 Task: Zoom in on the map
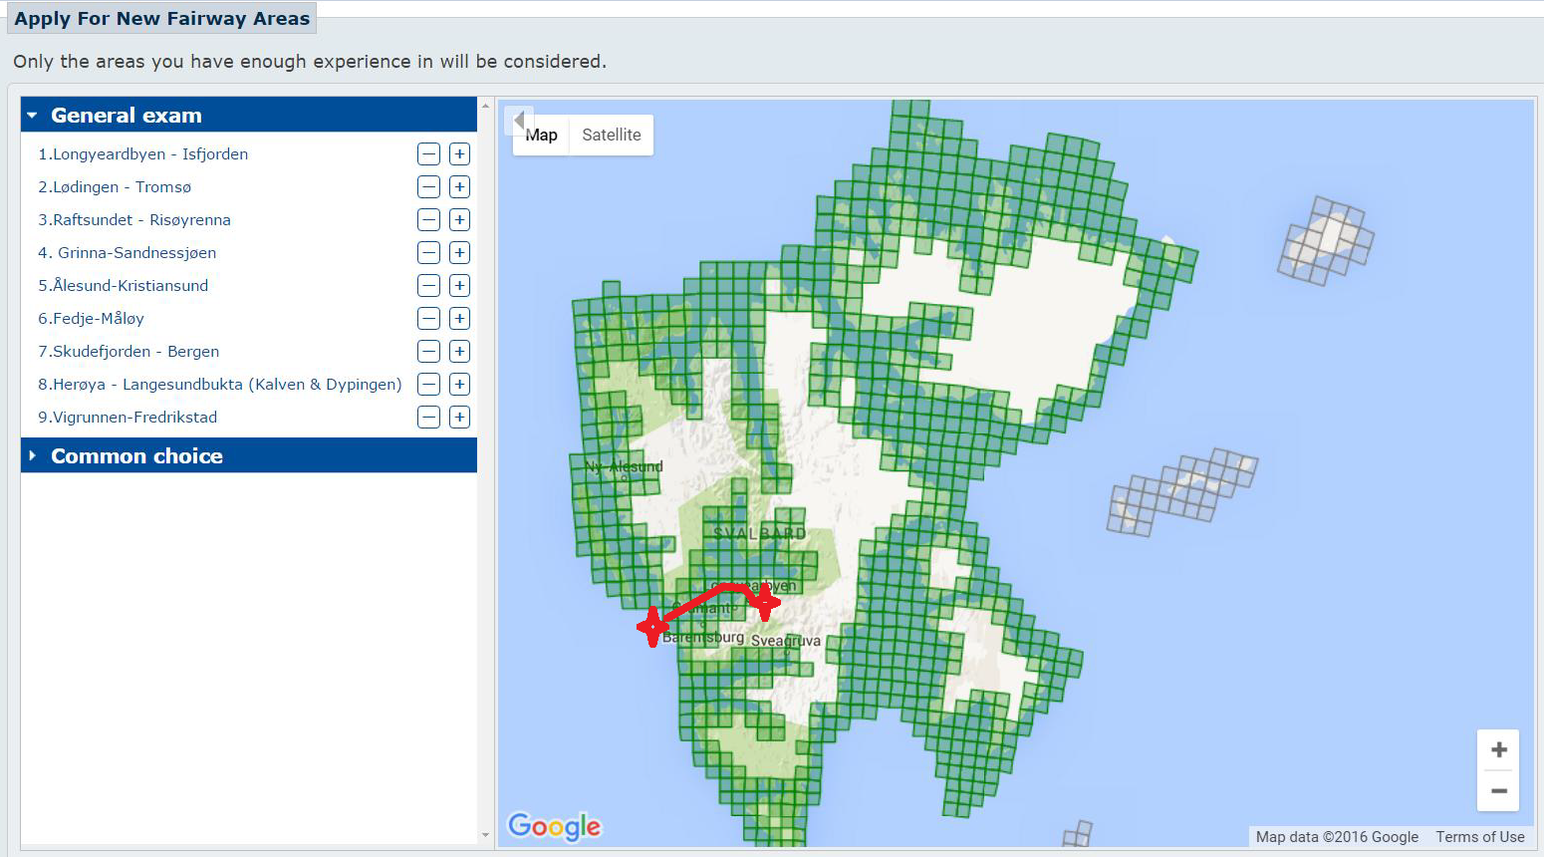click(x=1498, y=750)
